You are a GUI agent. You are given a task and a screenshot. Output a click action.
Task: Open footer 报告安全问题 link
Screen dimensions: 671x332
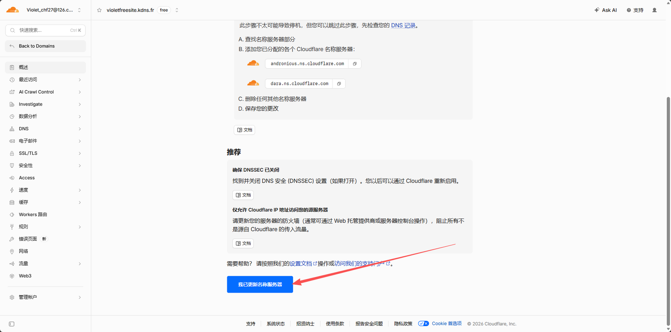(x=369, y=324)
